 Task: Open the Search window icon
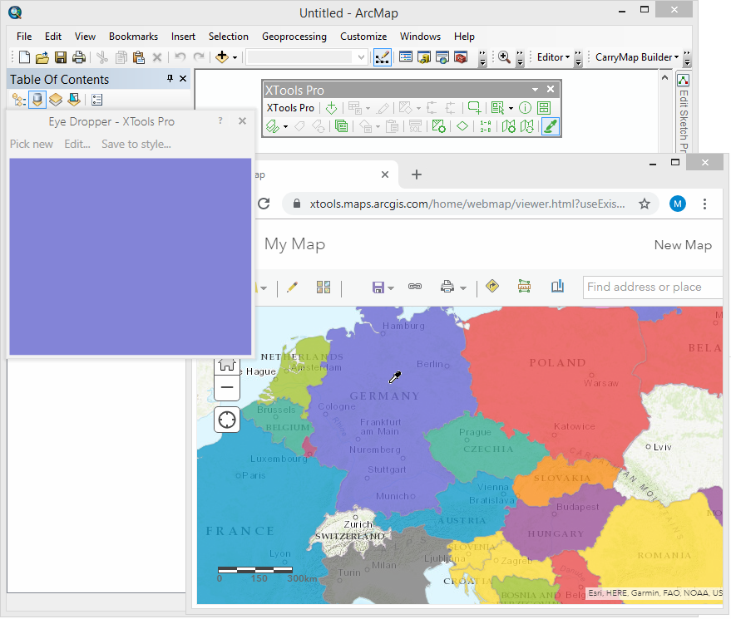442,57
